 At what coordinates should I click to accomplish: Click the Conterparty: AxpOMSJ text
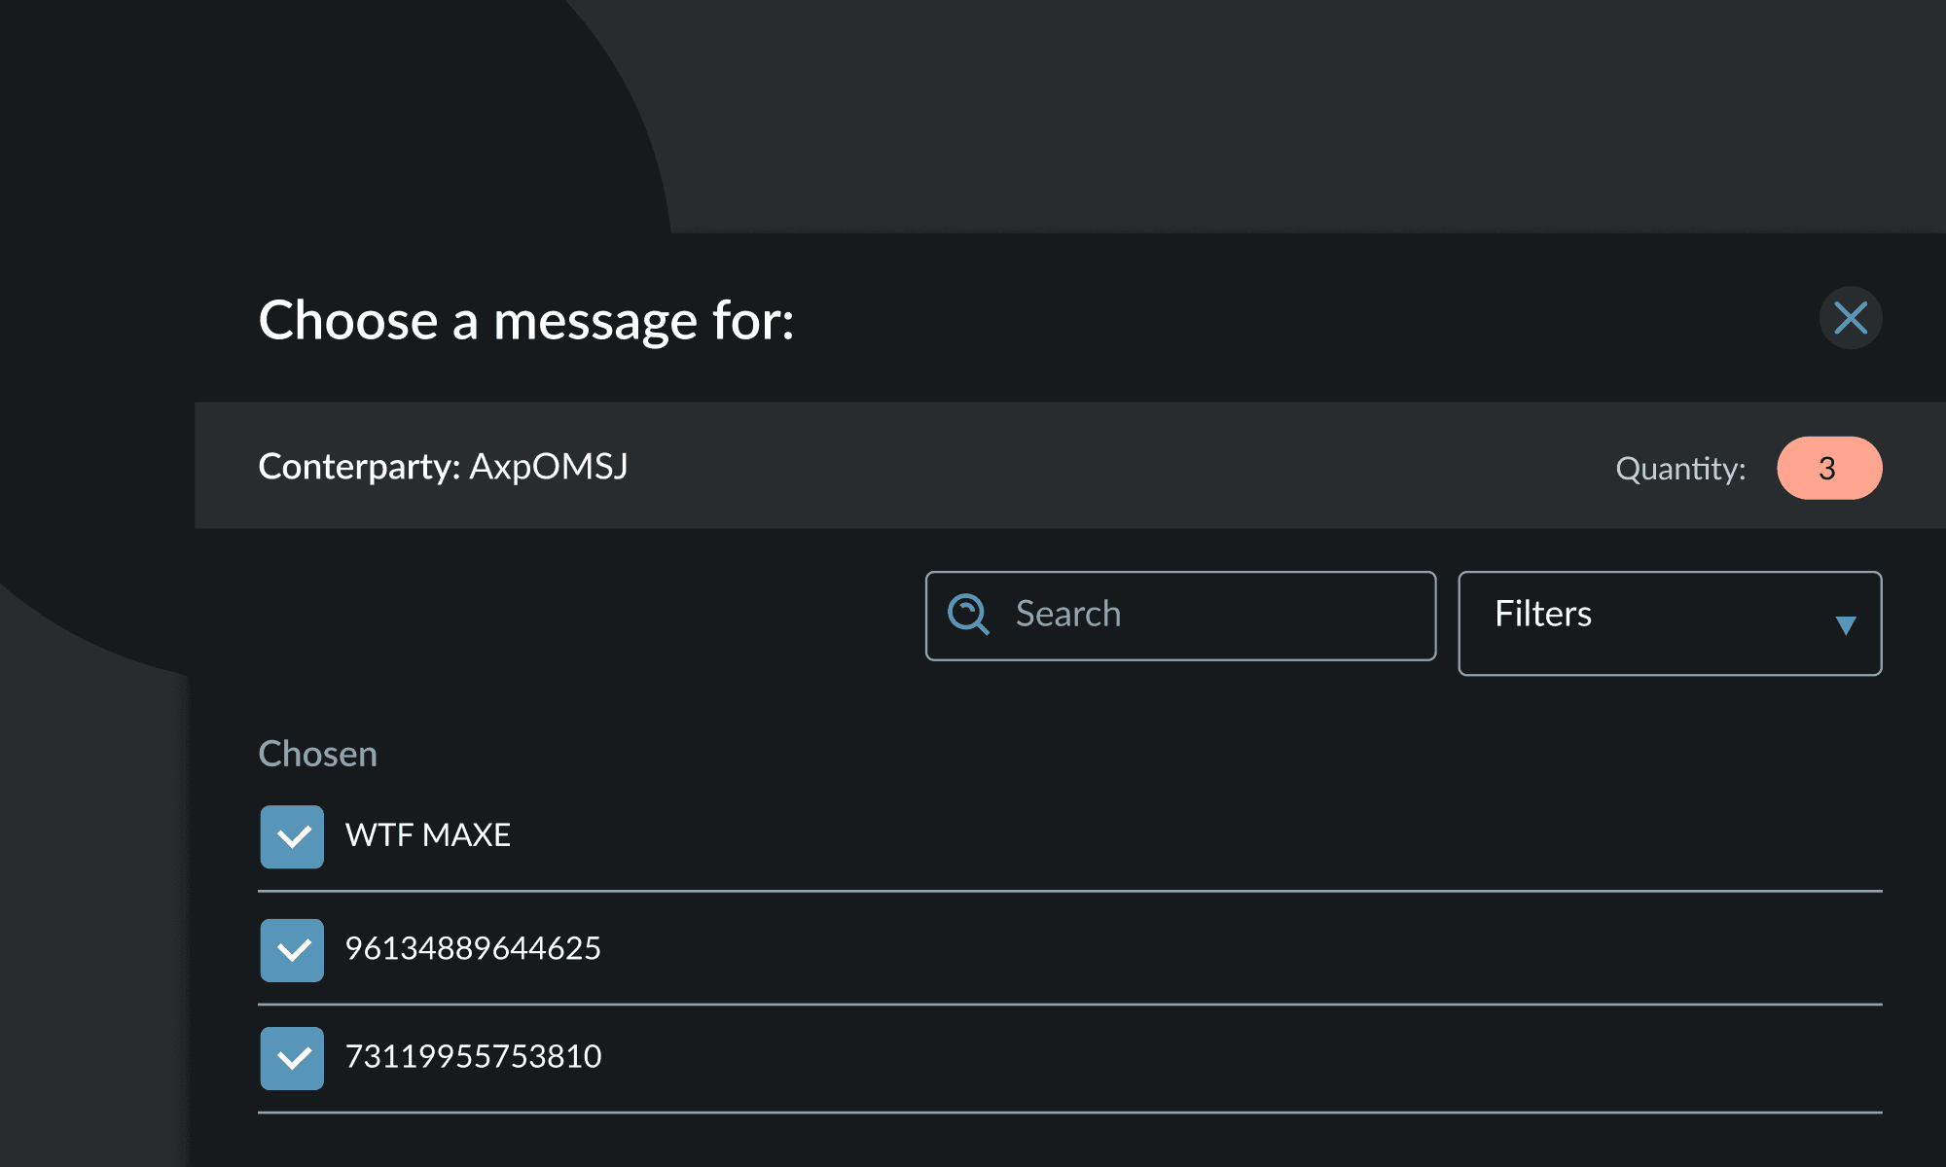[443, 467]
